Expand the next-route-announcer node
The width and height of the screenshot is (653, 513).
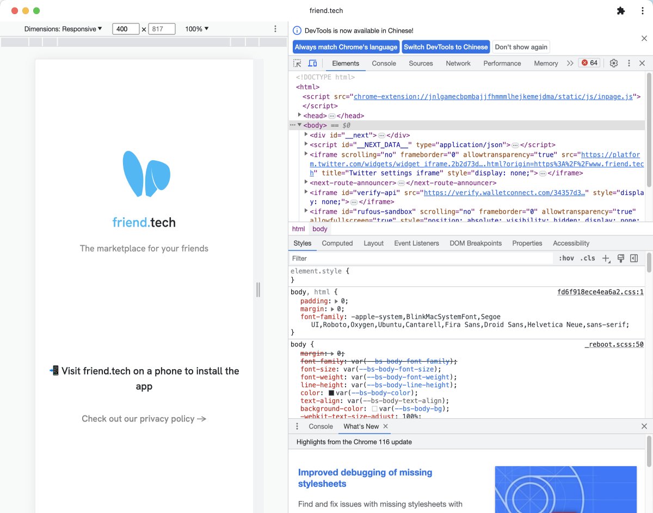pyautogui.click(x=306, y=182)
